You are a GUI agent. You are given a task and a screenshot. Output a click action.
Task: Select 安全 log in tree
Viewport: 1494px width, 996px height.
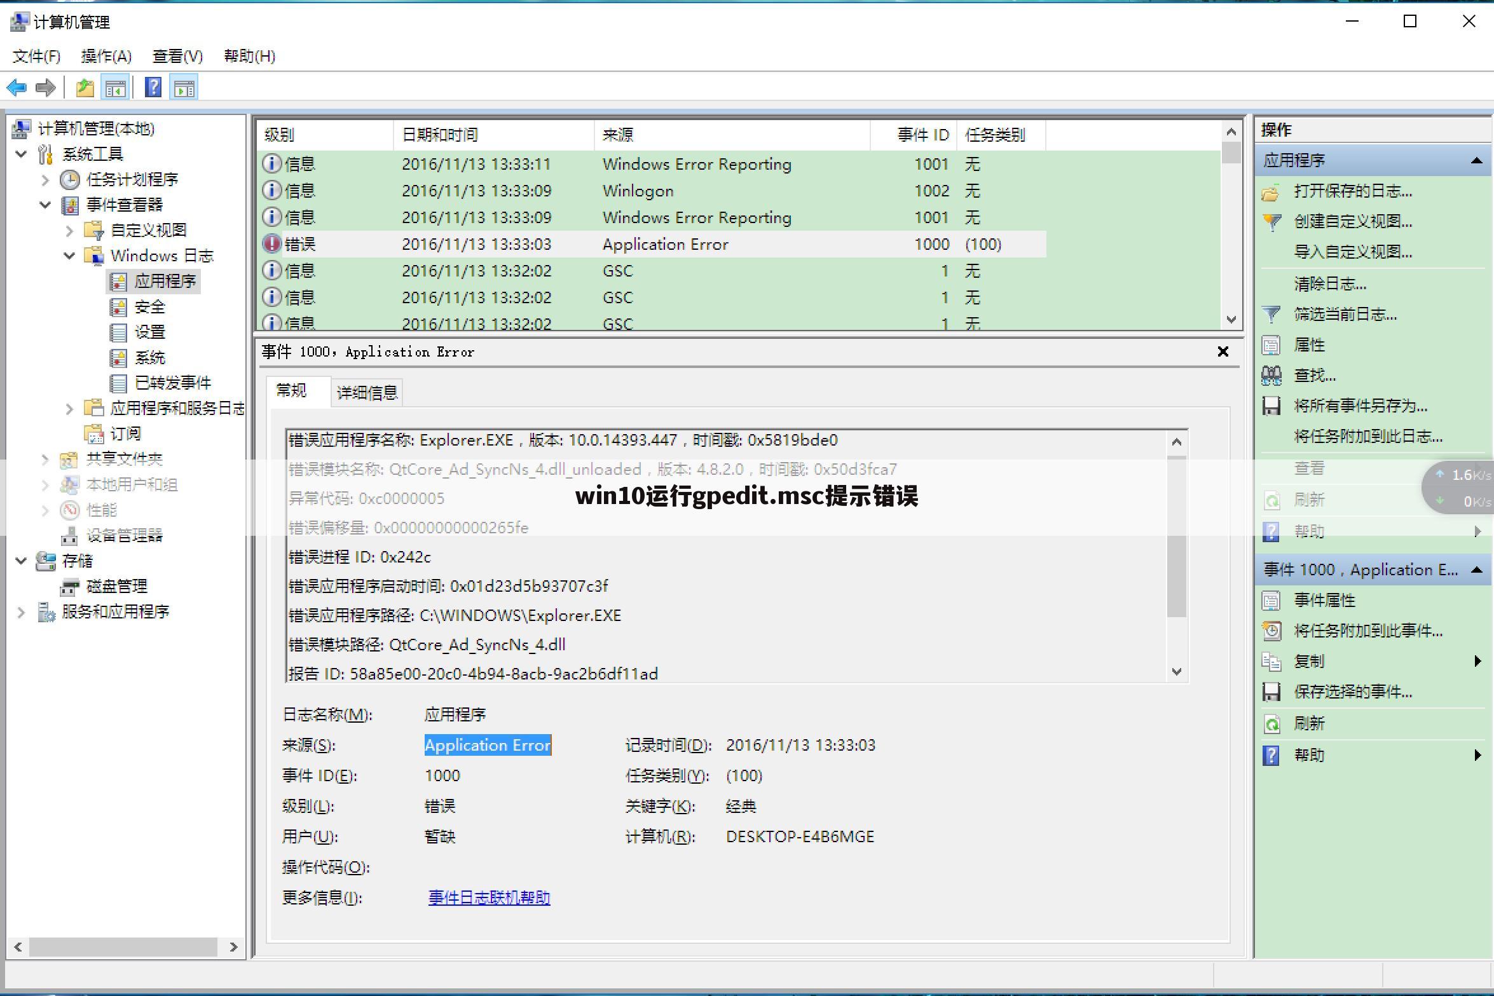(149, 307)
